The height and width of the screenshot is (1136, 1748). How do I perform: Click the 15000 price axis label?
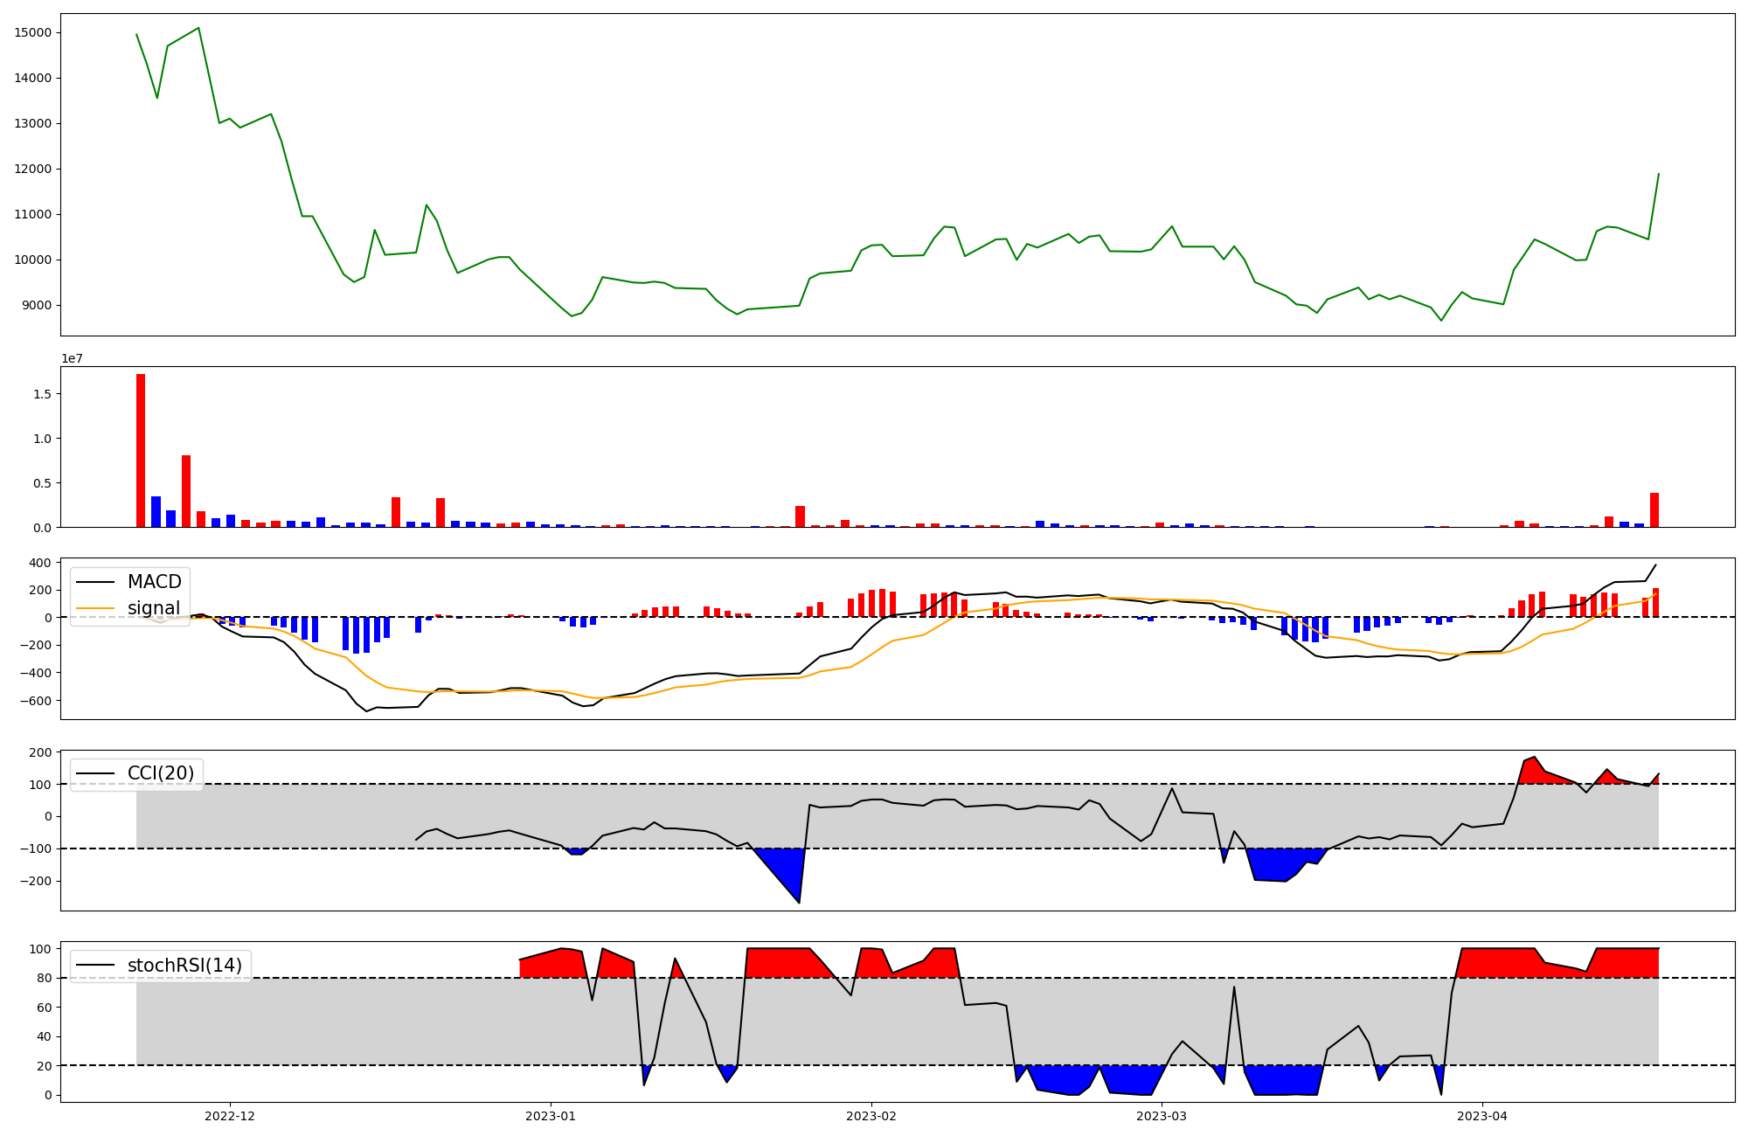(33, 32)
